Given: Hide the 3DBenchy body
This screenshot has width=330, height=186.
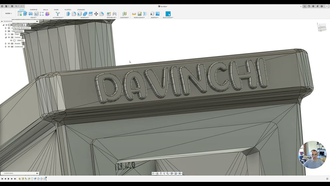Looking at the screenshot, I should 11,41.
